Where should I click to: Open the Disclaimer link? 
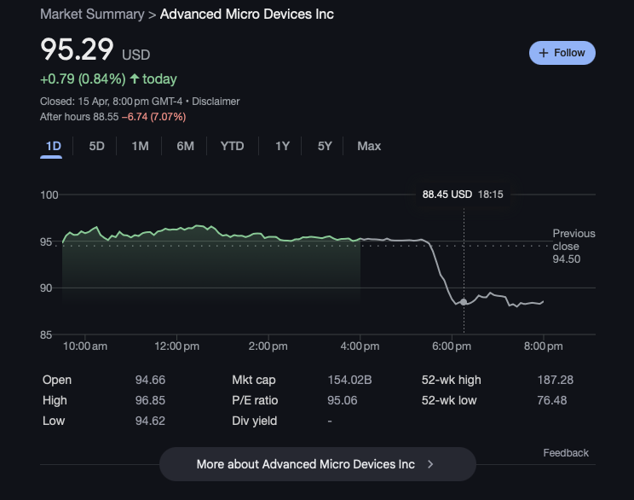tap(216, 102)
